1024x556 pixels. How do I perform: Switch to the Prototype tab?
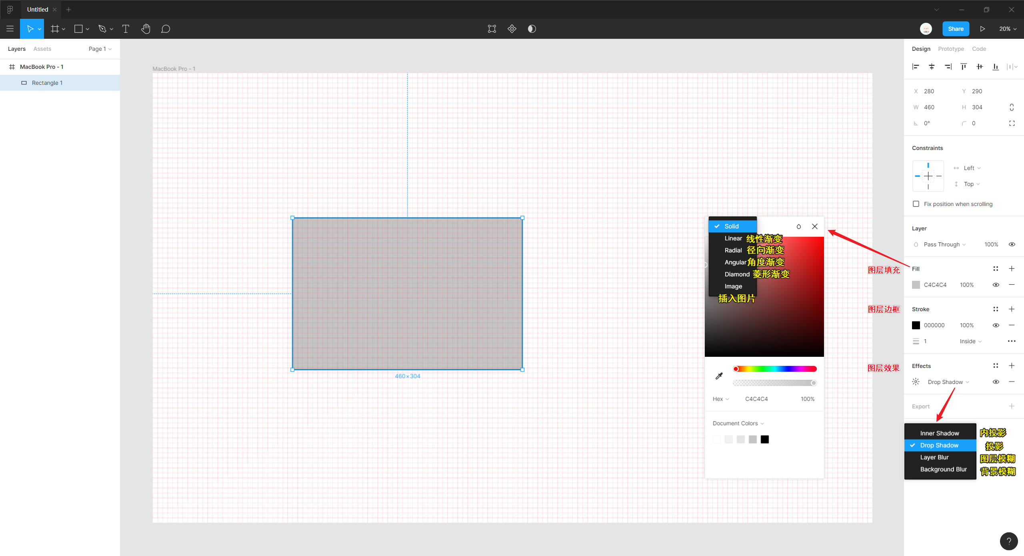(x=951, y=49)
